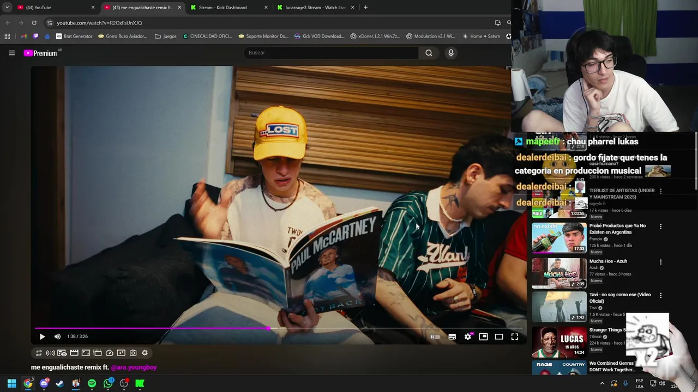The image size is (698, 392).
Task: Expand the tab search dropdown arrow
Action: click(x=7, y=8)
